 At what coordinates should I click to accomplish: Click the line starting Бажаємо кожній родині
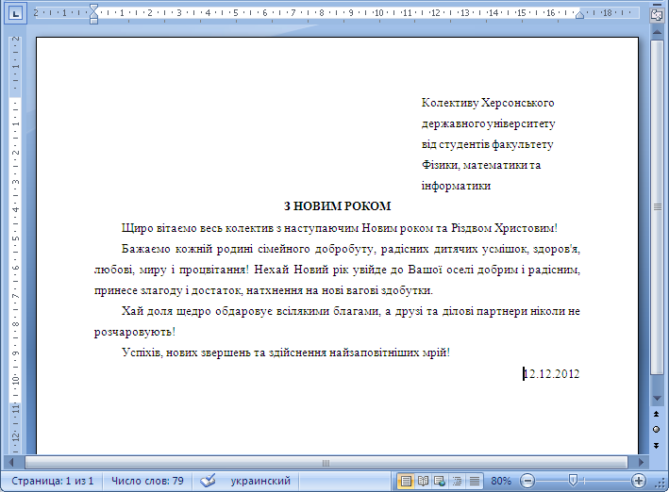coord(351,249)
